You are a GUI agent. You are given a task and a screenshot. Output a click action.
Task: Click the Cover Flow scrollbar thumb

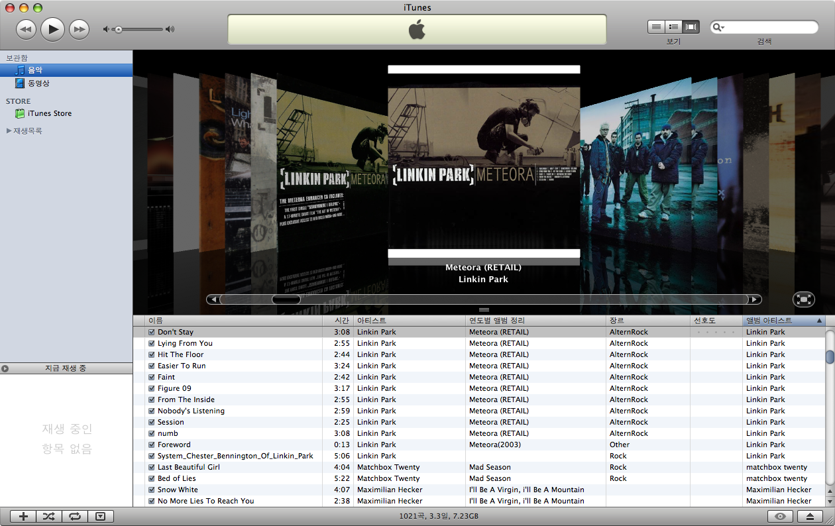286,299
